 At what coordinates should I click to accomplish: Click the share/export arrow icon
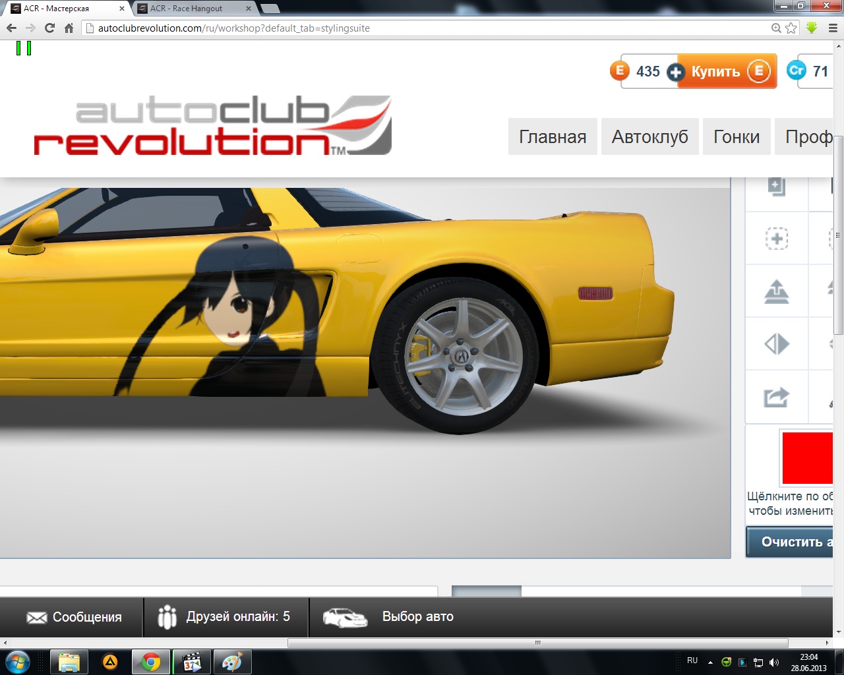click(x=777, y=397)
